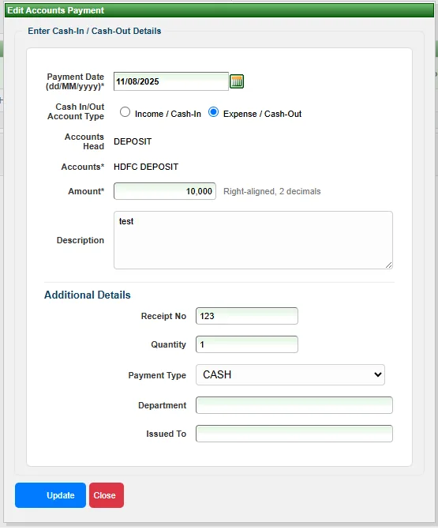Click into the Amount field

[165, 191]
